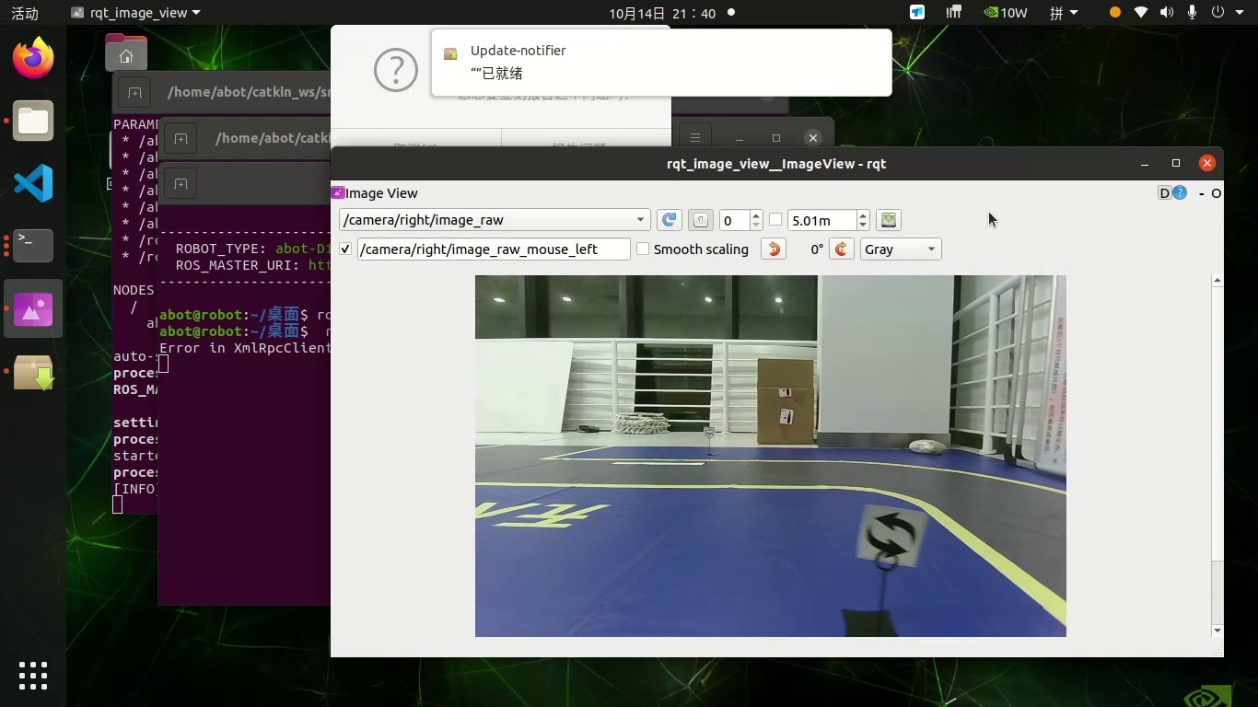
Task: Open the rqt_image_view app menu
Action: tap(135, 13)
